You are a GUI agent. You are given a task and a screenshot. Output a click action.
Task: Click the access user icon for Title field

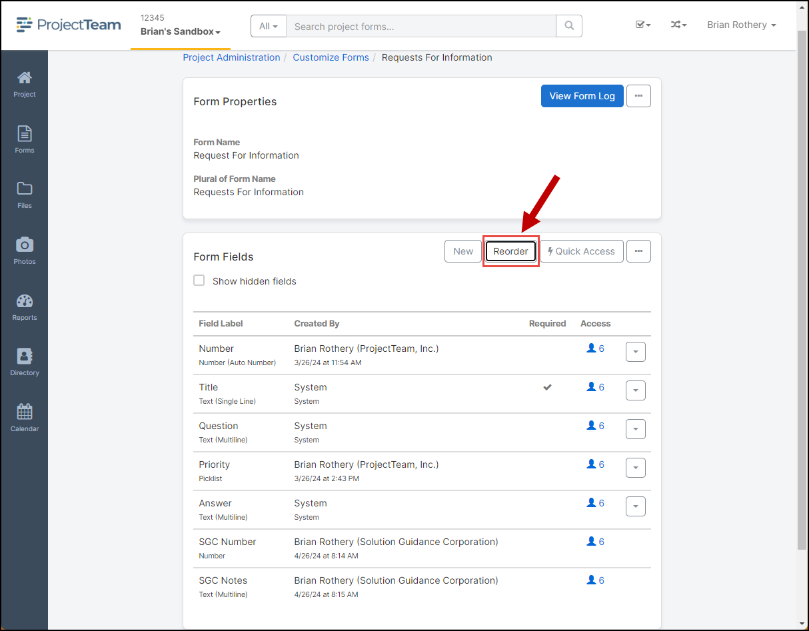click(x=591, y=387)
